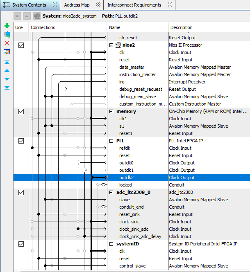
Task: Click the Name column header
Action: pyautogui.click(x=138, y=27)
